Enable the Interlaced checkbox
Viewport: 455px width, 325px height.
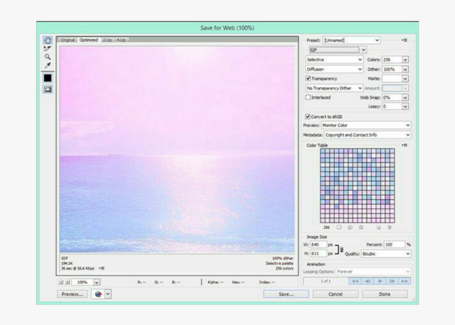[x=308, y=98]
